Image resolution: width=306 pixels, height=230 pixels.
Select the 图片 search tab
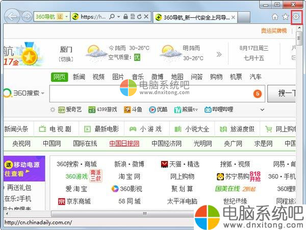[118, 77]
